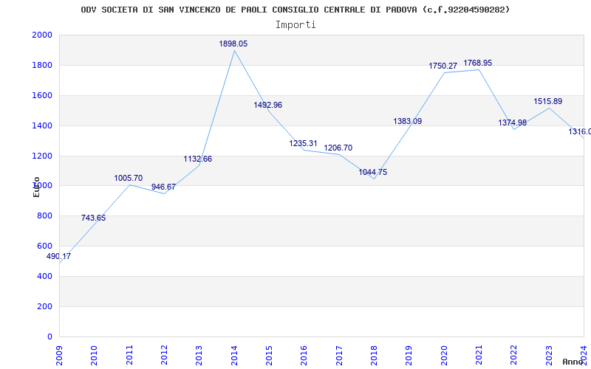Click the data label 1750.27
This screenshot has width=591, height=369.
point(443,66)
